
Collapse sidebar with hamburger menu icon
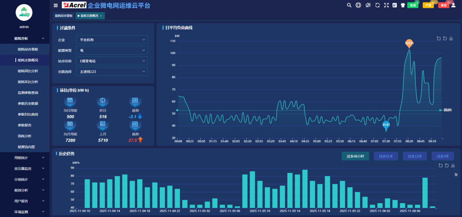[x=56, y=6]
